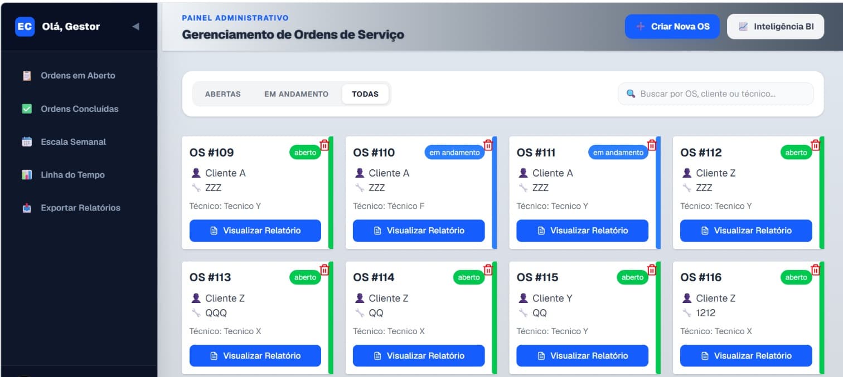The image size is (843, 377).
Task: View report for OS #111
Action: [x=582, y=231]
